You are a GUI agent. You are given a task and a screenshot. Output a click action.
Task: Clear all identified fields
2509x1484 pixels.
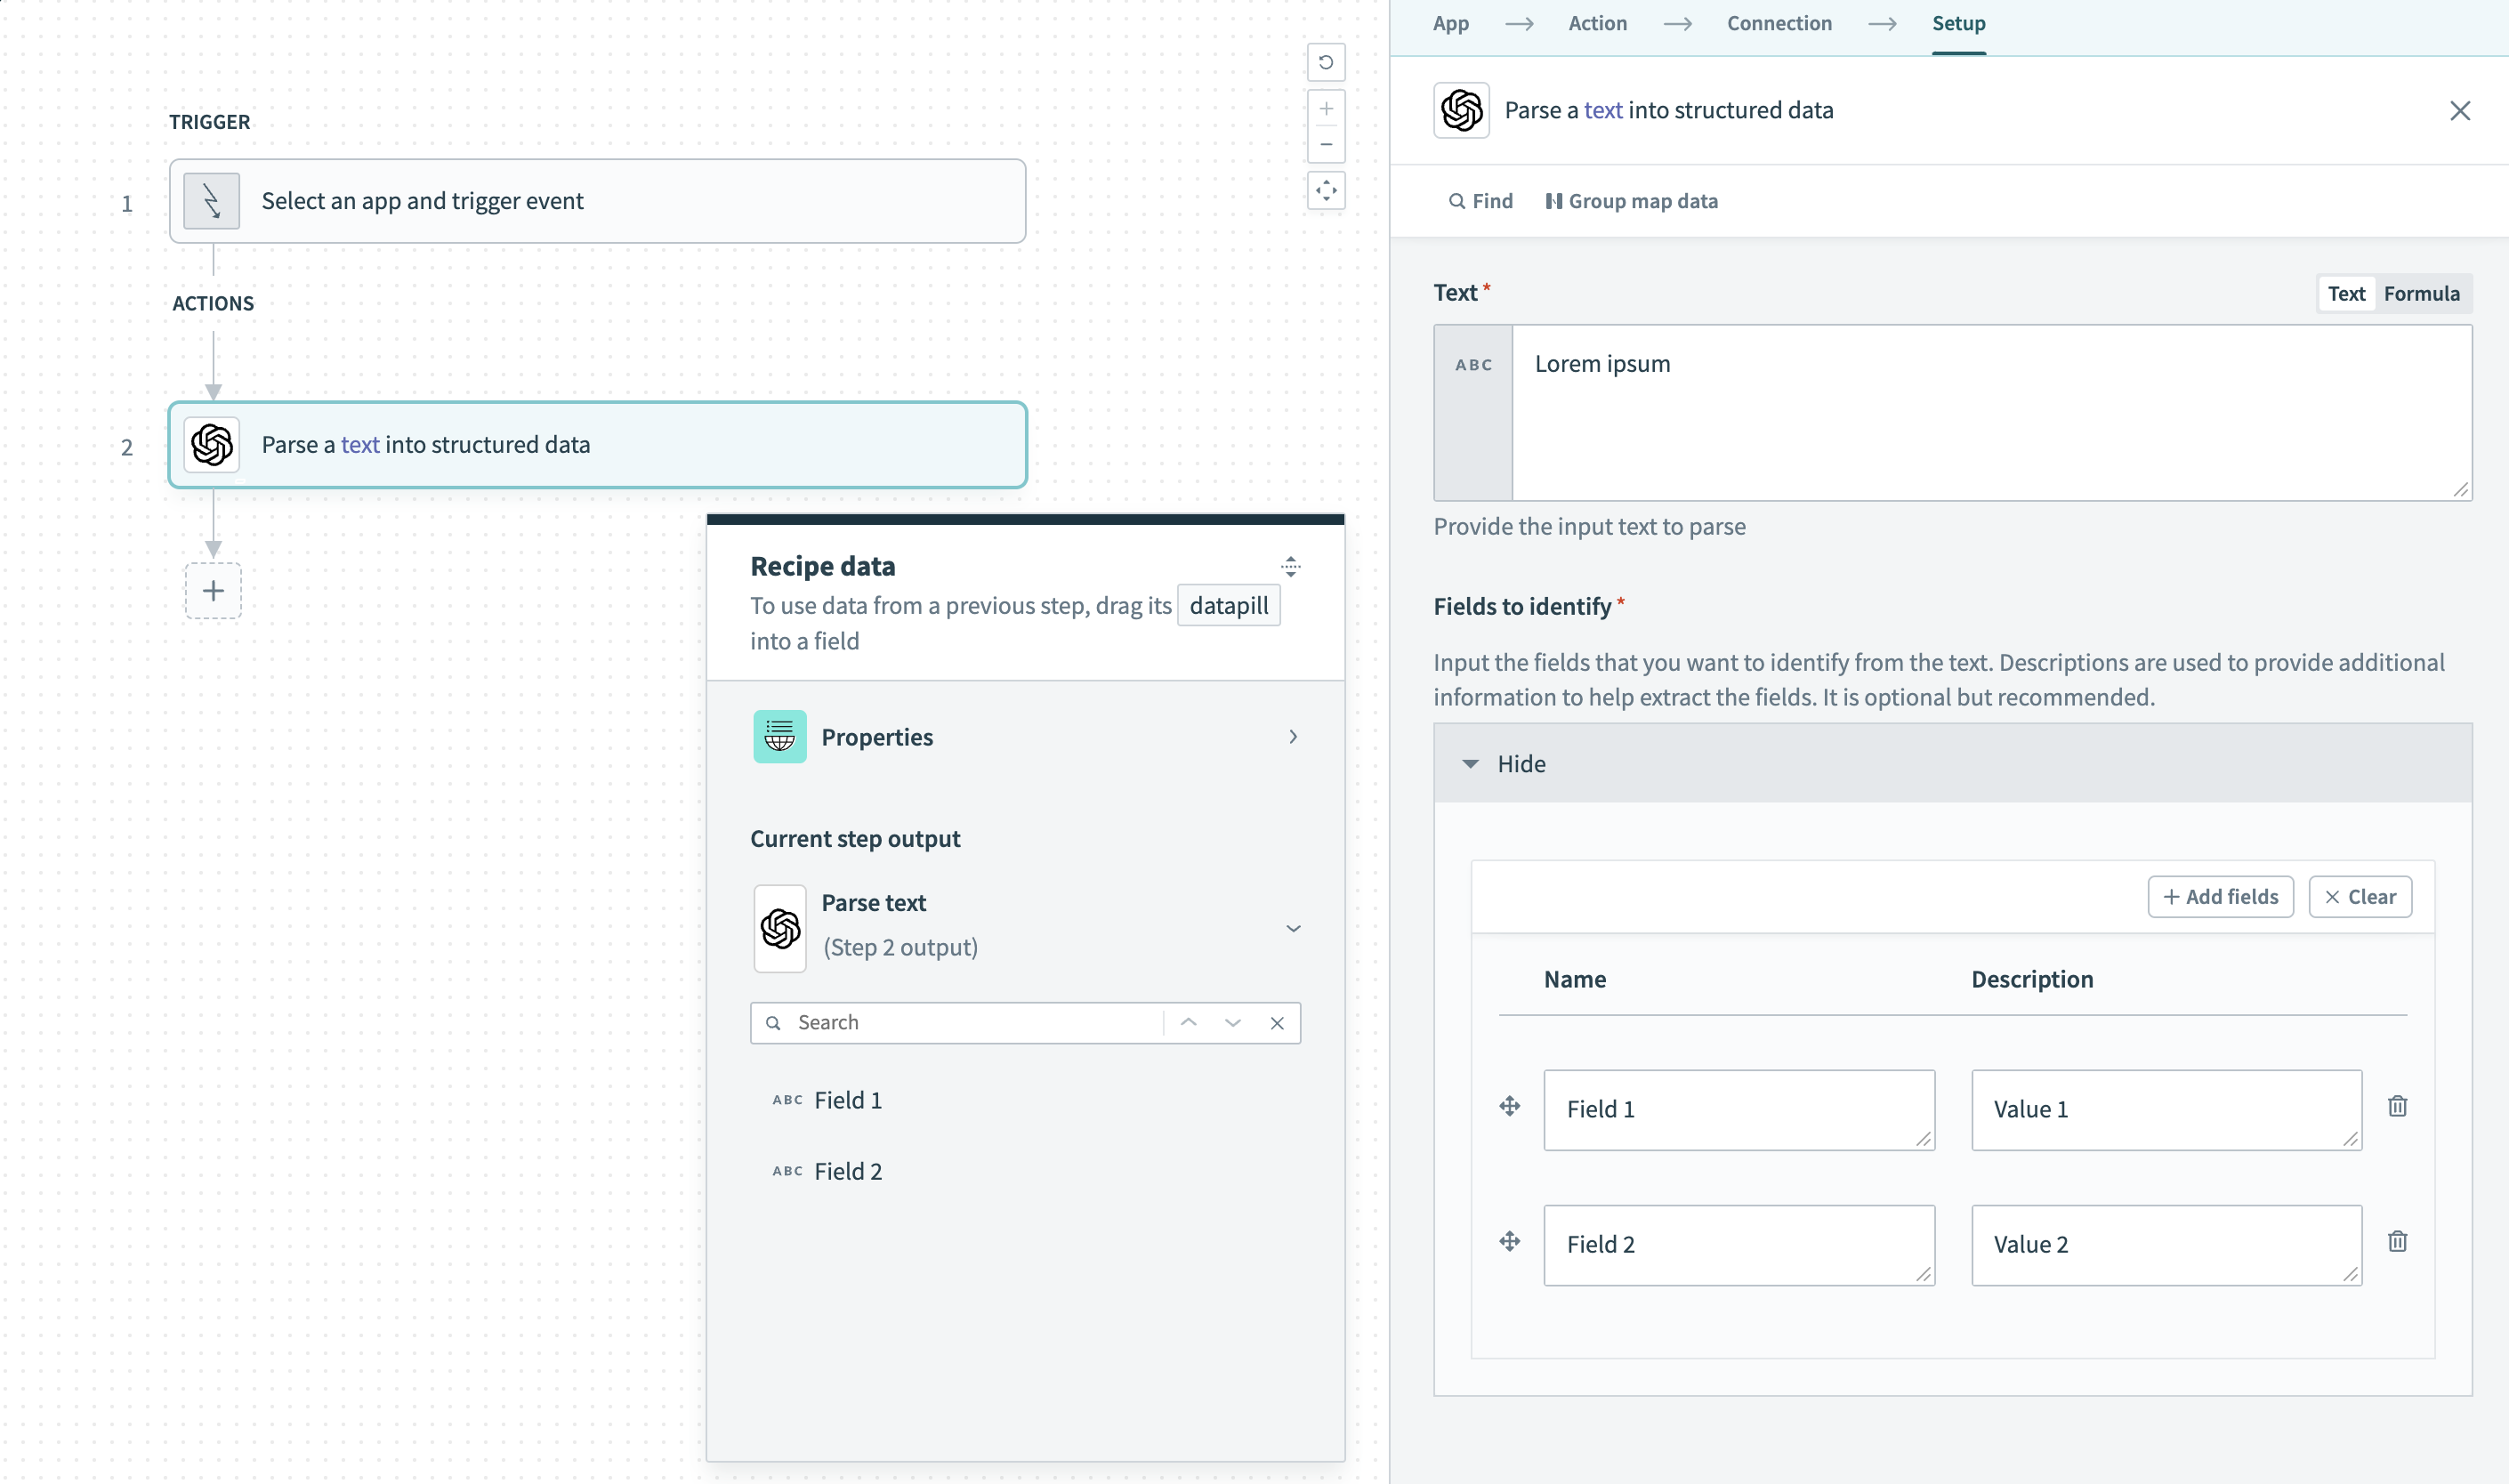pos(2360,896)
